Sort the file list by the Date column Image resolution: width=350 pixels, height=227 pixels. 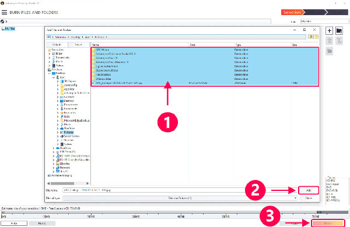tap(211, 45)
